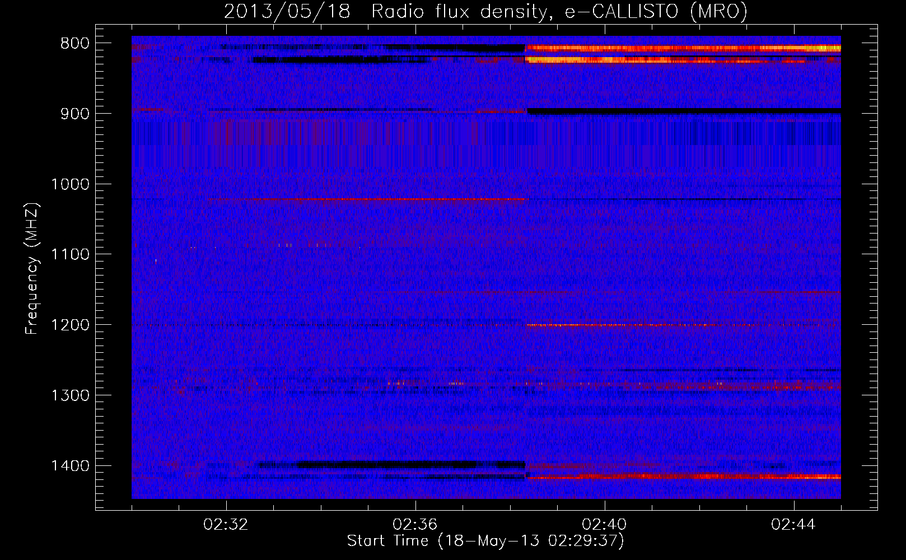Click the 02:36 time tick label
Screen dimensions: 906x560
pyautogui.click(x=415, y=525)
